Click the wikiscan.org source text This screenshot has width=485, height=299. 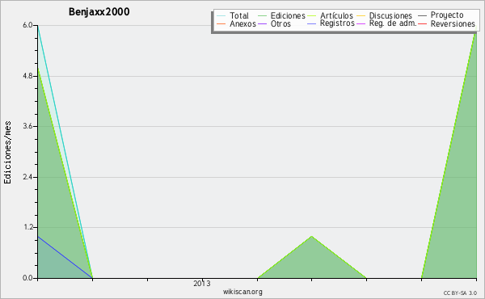(x=242, y=292)
